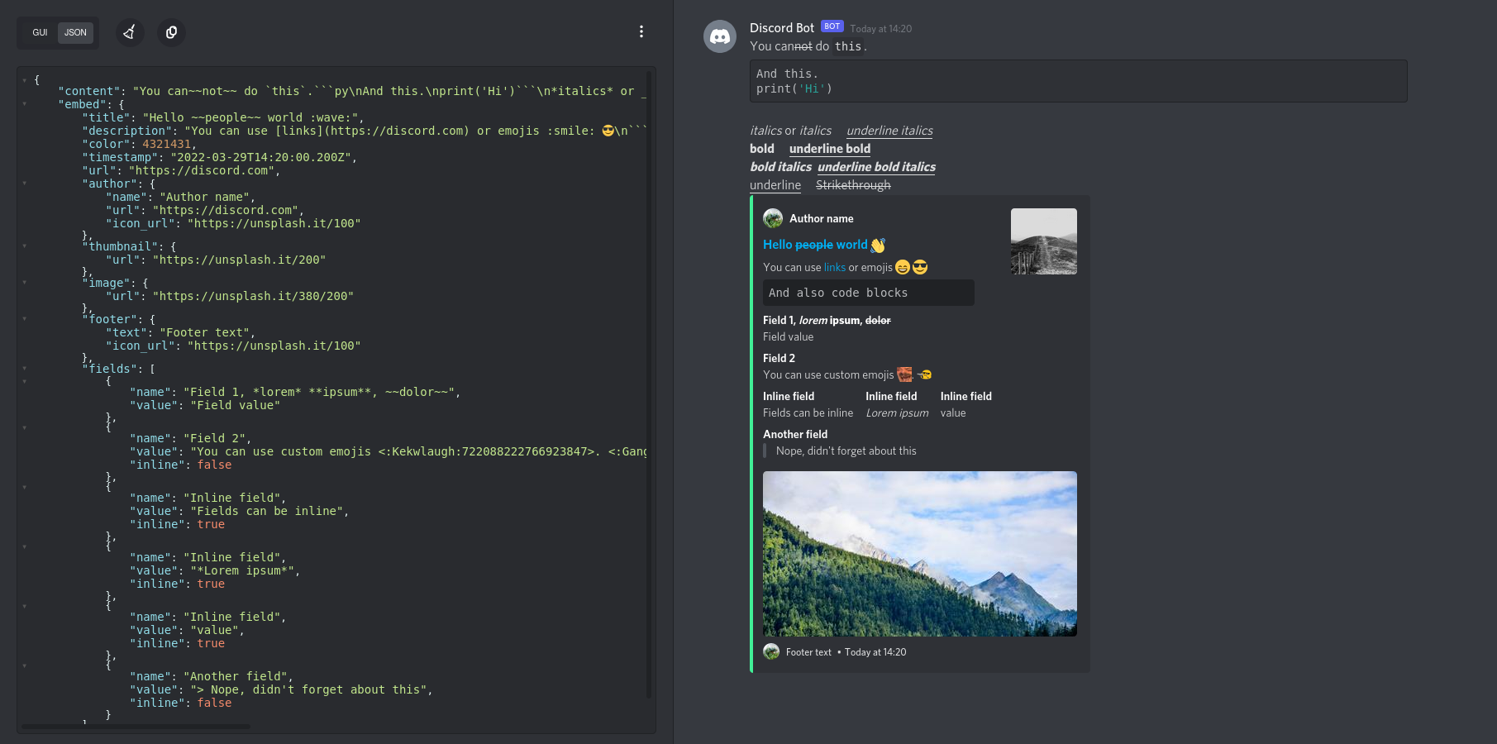
Task: Switch to the JSON editor tab
Action: (75, 33)
